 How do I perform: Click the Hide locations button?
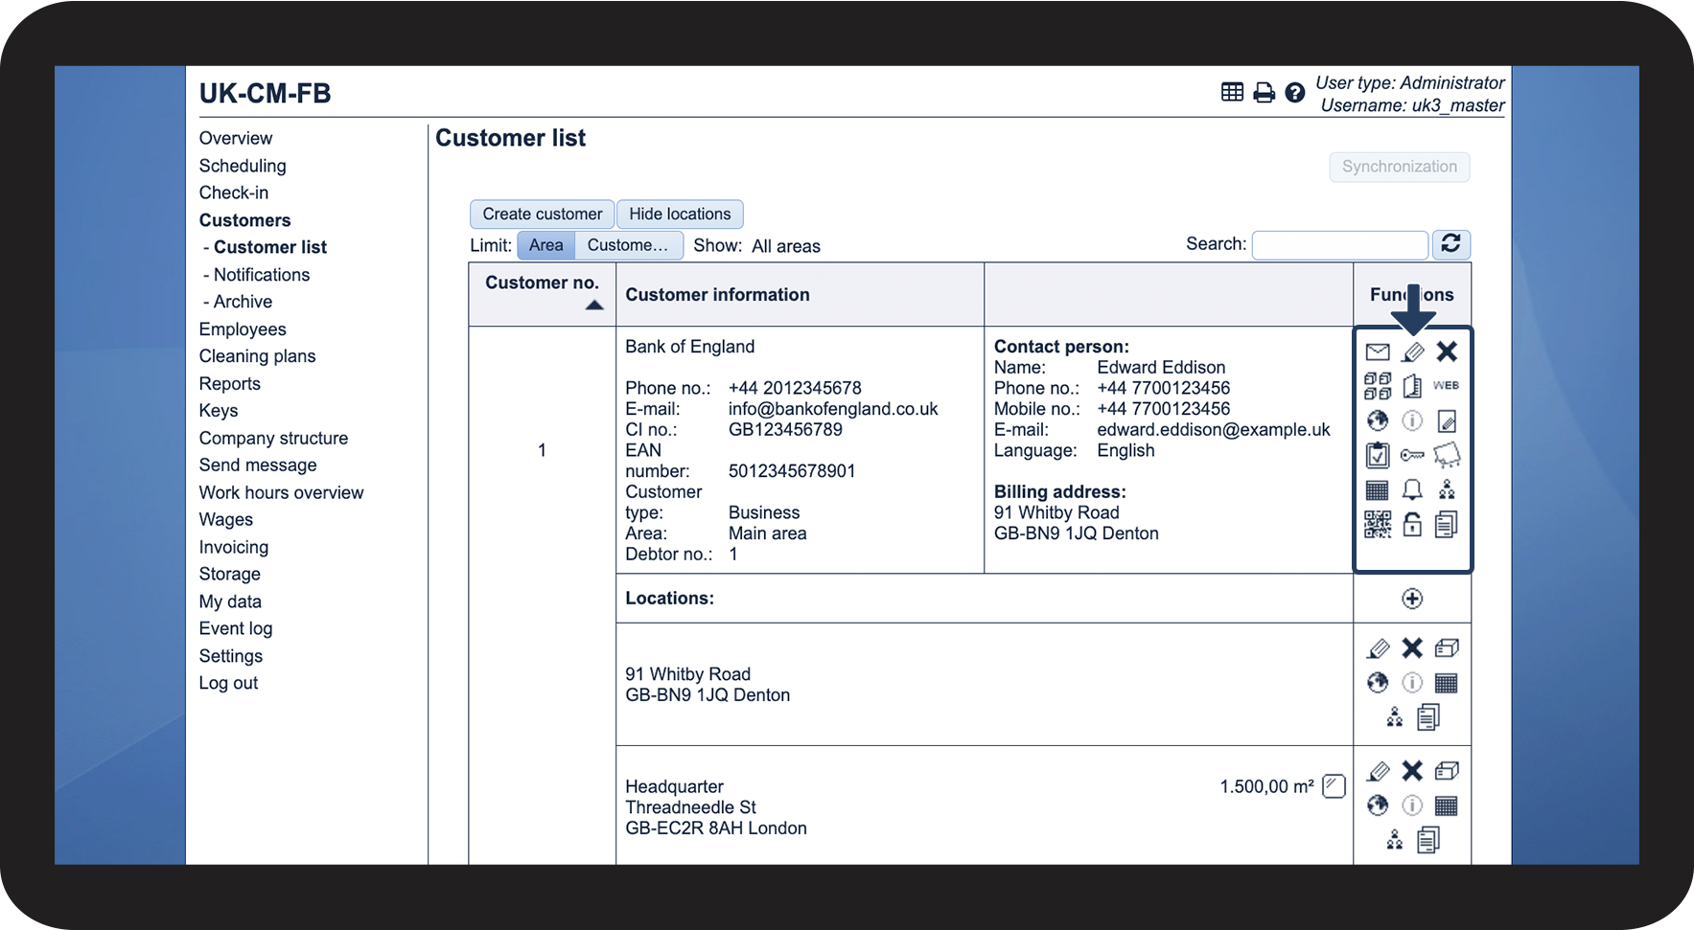[x=680, y=215]
